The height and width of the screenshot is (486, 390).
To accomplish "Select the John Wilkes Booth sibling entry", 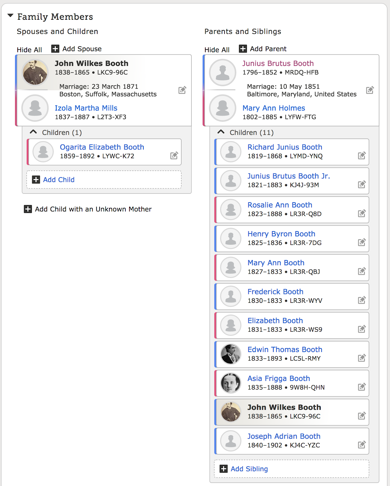I will pyautogui.click(x=284, y=407).
